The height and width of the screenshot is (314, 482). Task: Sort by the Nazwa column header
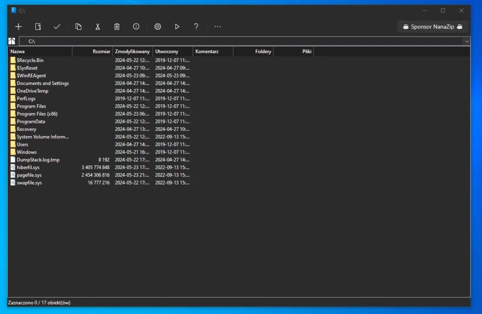click(39, 51)
